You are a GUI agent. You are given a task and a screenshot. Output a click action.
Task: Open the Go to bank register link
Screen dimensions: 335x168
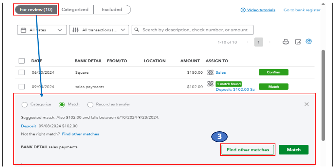[x=302, y=10]
